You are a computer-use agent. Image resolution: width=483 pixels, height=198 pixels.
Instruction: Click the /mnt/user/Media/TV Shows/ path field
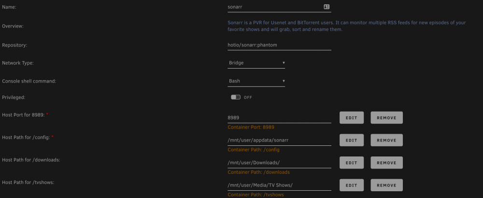279,185
